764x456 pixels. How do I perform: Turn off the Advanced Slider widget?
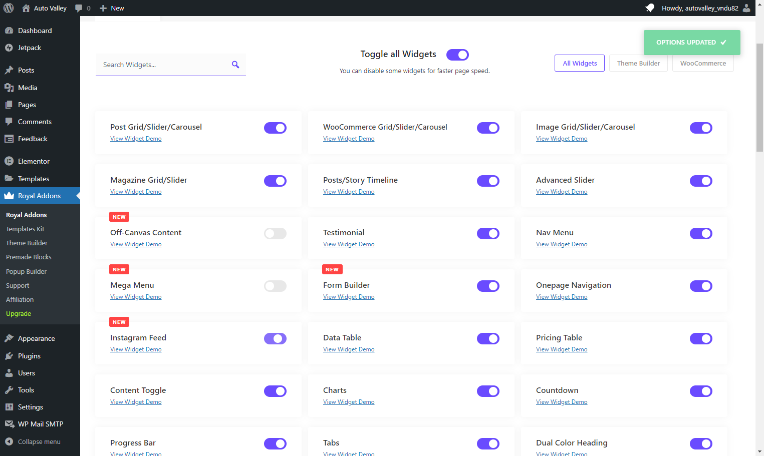point(701,181)
